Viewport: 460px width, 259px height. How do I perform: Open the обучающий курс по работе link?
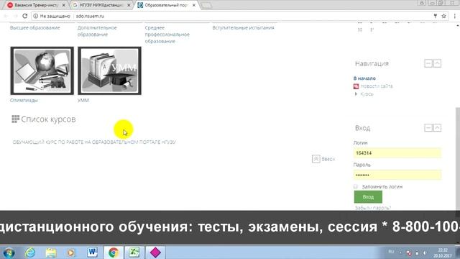tap(94, 142)
